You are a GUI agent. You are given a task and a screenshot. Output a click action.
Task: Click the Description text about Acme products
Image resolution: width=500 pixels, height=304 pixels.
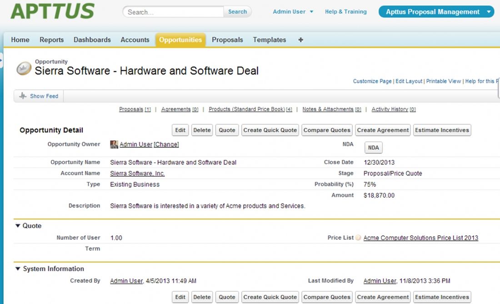click(208, 206)
